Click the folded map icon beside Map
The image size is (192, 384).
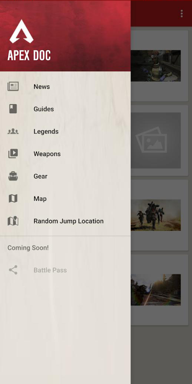click(13, 198)
